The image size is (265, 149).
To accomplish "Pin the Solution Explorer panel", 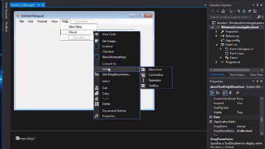I will pos(258,5).
